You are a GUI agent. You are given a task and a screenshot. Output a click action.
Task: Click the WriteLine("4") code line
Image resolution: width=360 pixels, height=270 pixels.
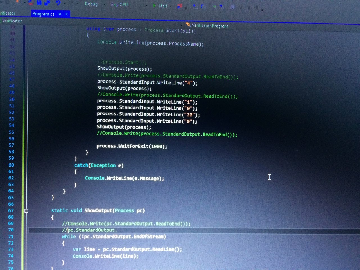(x=147, y=82)
